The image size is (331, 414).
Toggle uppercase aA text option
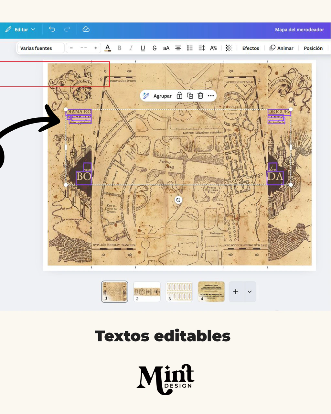point(166,48)
